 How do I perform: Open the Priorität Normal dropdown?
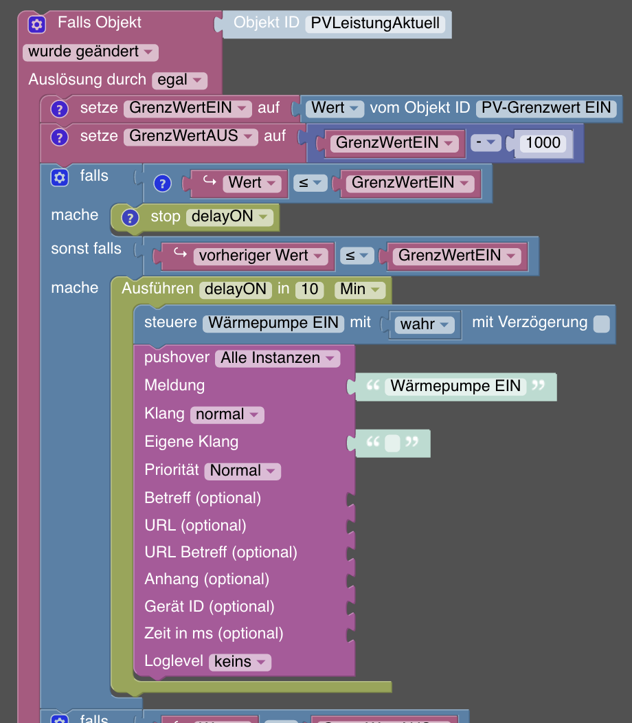(242, 471)
